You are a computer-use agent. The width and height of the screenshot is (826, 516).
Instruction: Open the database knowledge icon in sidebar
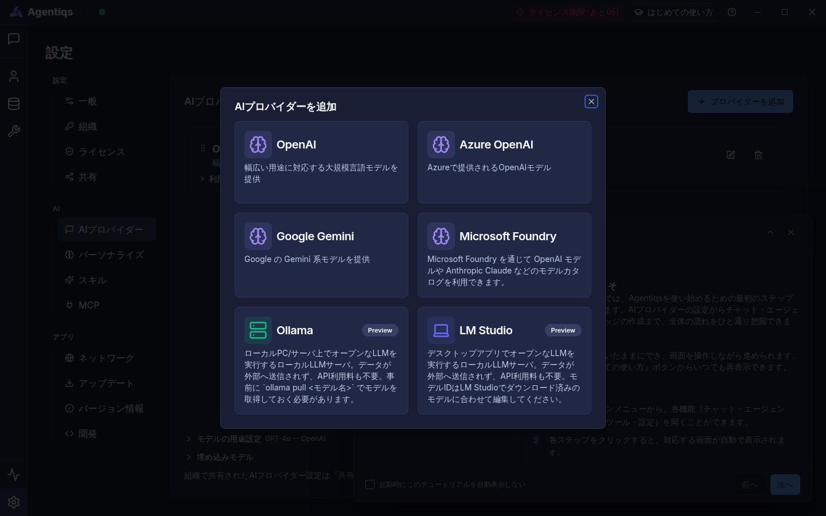tap(14, 104)
